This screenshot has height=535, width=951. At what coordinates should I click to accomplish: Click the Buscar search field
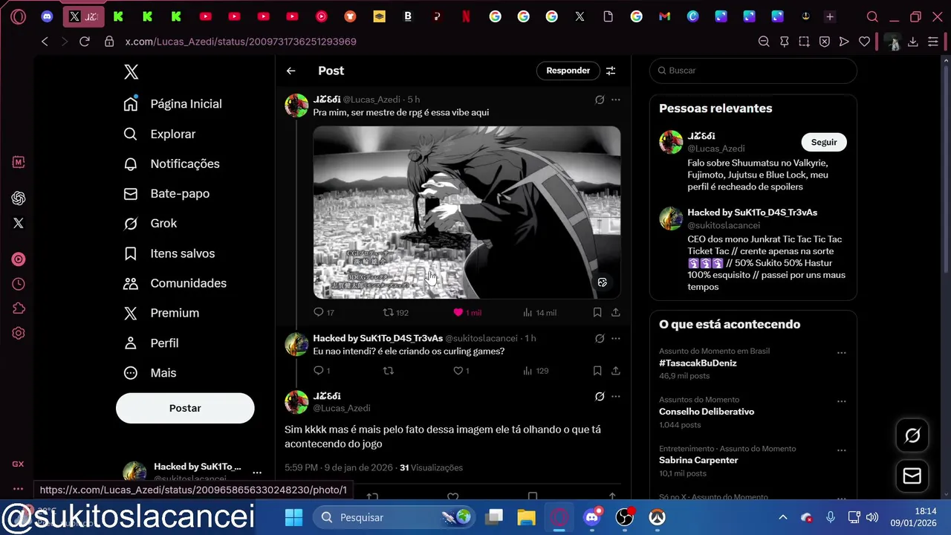753,71
